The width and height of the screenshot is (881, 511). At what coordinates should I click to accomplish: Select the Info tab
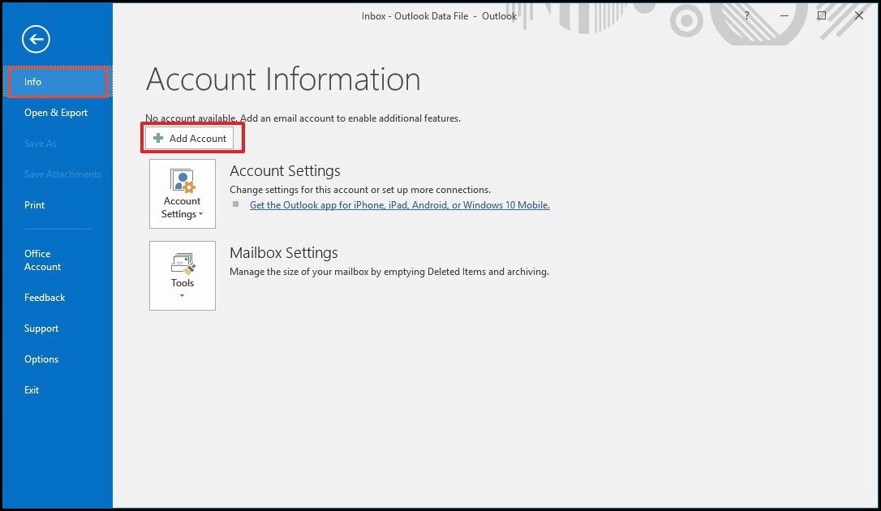pos(58,82)
